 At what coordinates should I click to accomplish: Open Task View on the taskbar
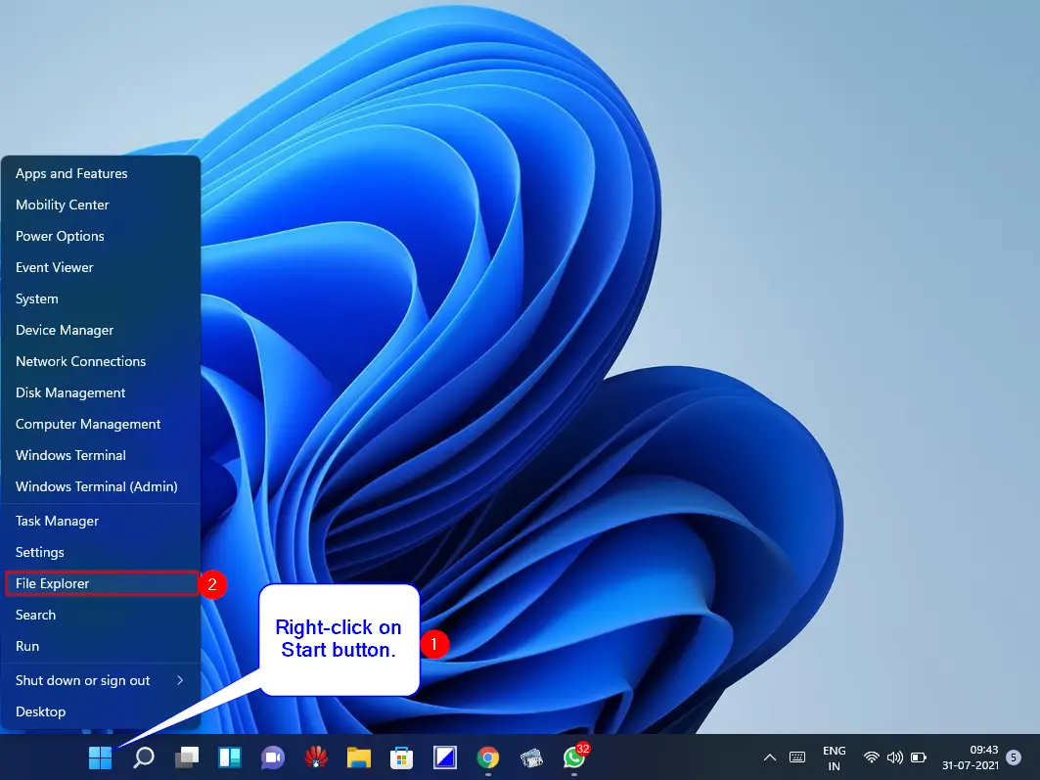[186, 757]
